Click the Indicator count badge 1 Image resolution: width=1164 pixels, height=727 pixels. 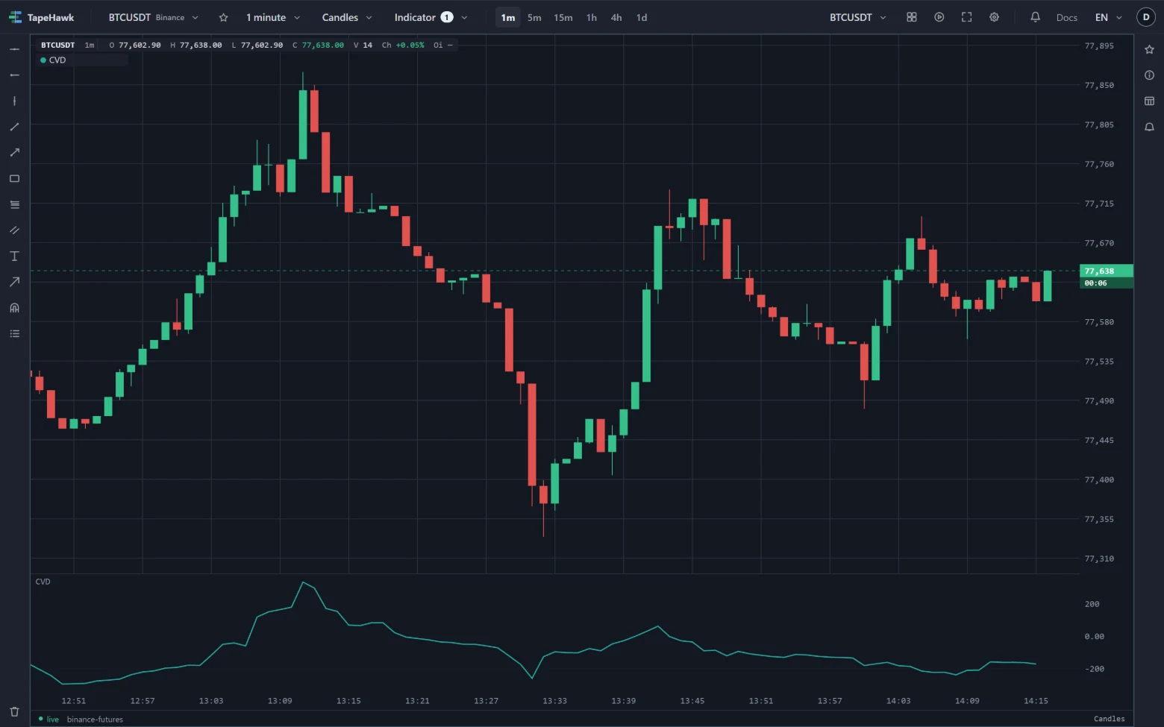pos(447,17)
